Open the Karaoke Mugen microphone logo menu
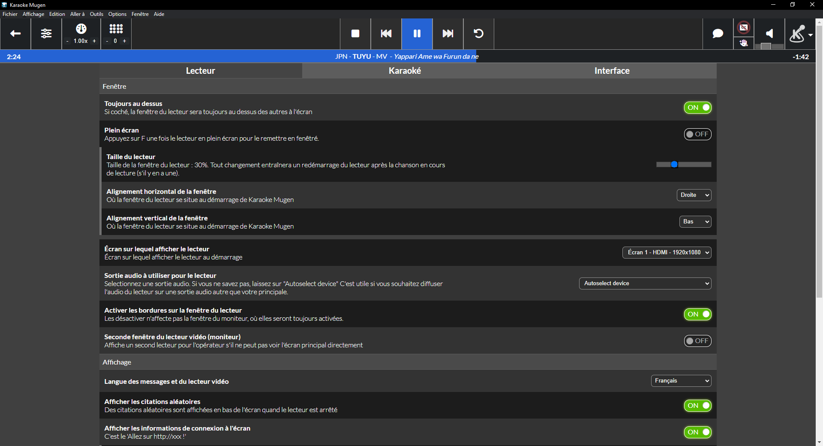The height and width of the screenshot is (446, 823). (x=801, y=33)
